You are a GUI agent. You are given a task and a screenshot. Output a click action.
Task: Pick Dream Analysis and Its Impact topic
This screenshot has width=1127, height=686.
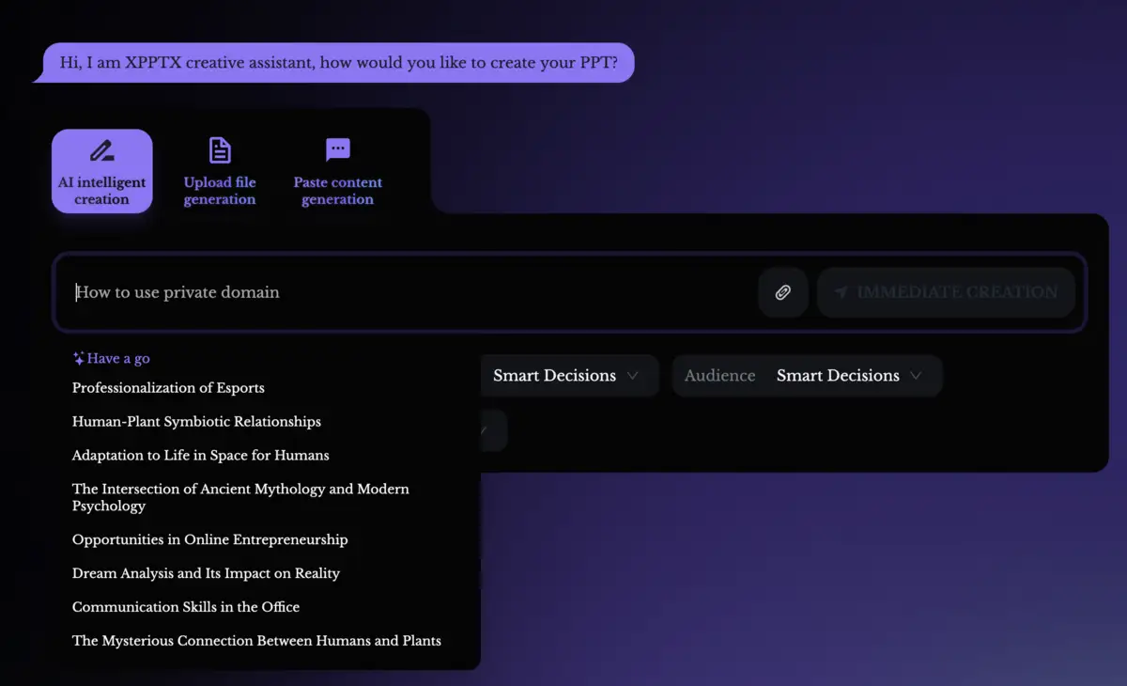[206, 573]
